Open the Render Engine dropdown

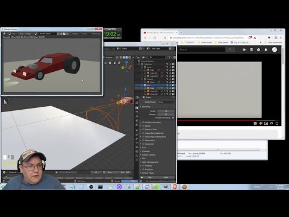point(166,102)
